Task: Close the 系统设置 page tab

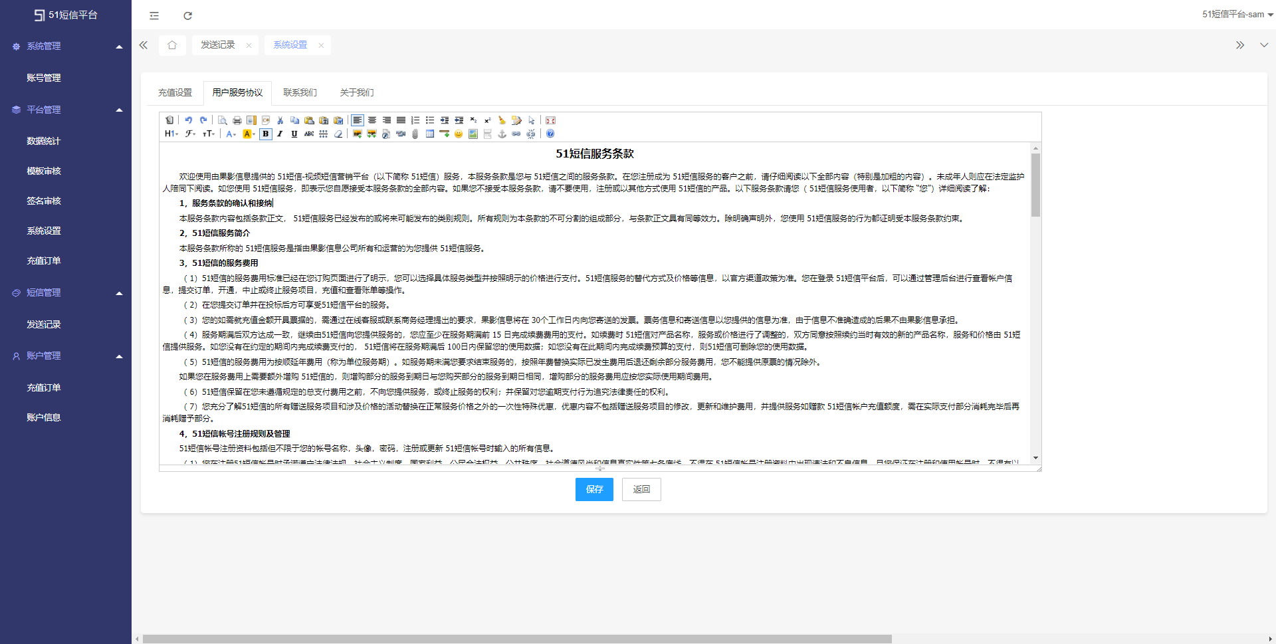Action: (x=321, y=45)
